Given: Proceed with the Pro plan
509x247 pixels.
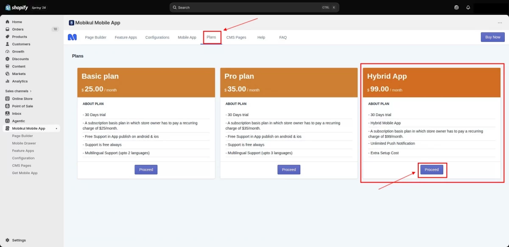Looking at the screenshot, I should (x=289, y=169).
